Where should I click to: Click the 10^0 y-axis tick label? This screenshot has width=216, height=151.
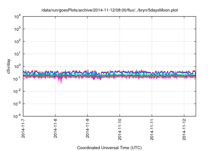(18, 66)
